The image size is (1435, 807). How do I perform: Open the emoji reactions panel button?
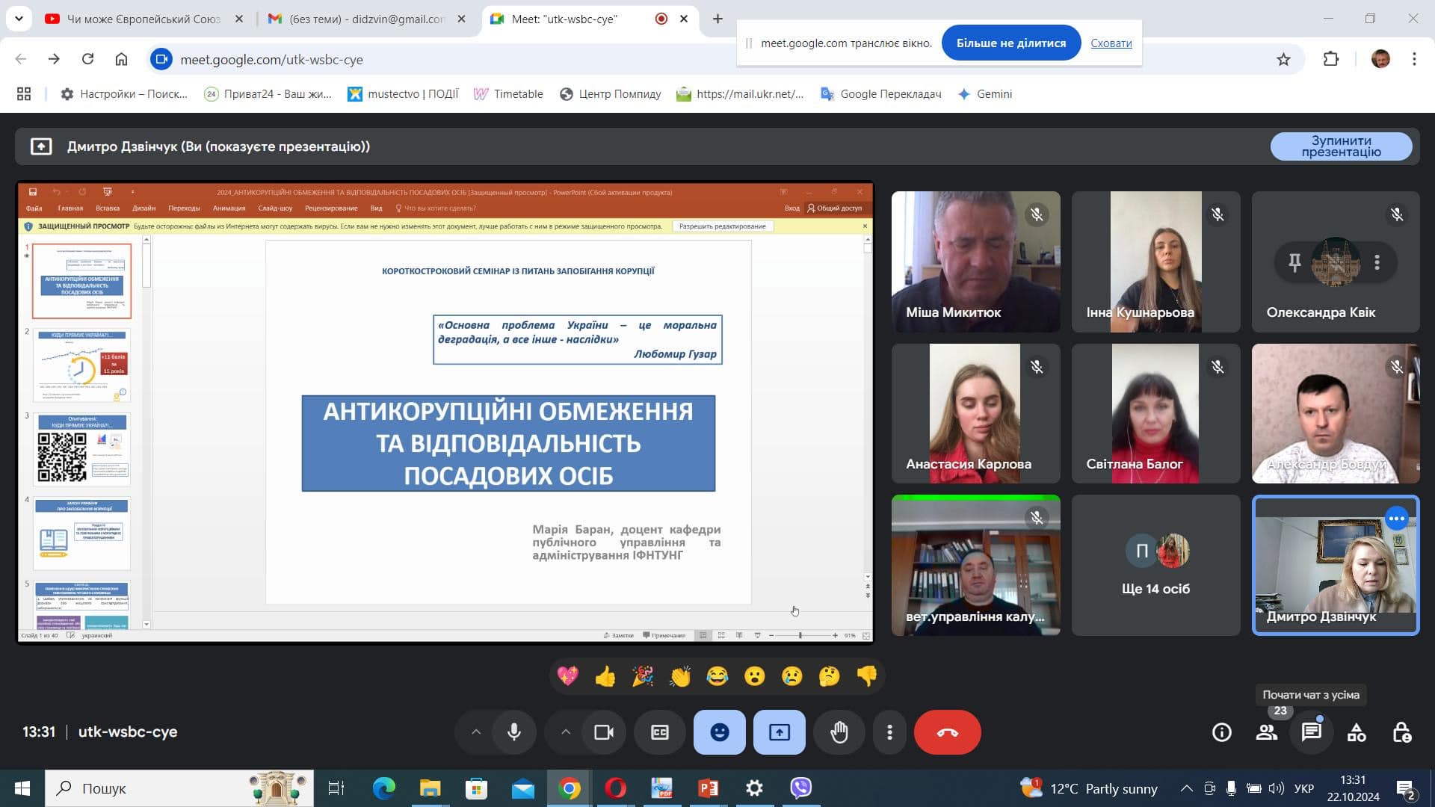point(719,732)
